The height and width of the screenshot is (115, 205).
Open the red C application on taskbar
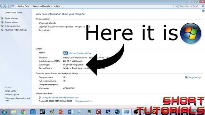99,112
